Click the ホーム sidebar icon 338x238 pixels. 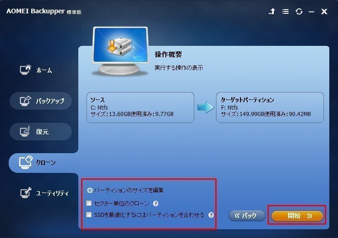(x=26, y=70)
